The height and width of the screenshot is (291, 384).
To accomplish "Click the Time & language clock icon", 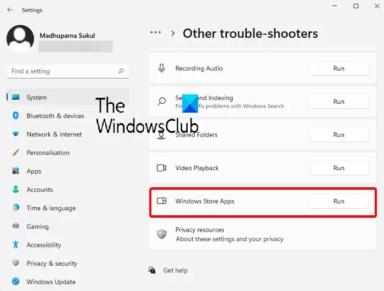I will coord(16,208).
